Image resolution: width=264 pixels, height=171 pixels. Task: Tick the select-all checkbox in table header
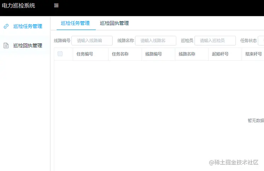60,54
